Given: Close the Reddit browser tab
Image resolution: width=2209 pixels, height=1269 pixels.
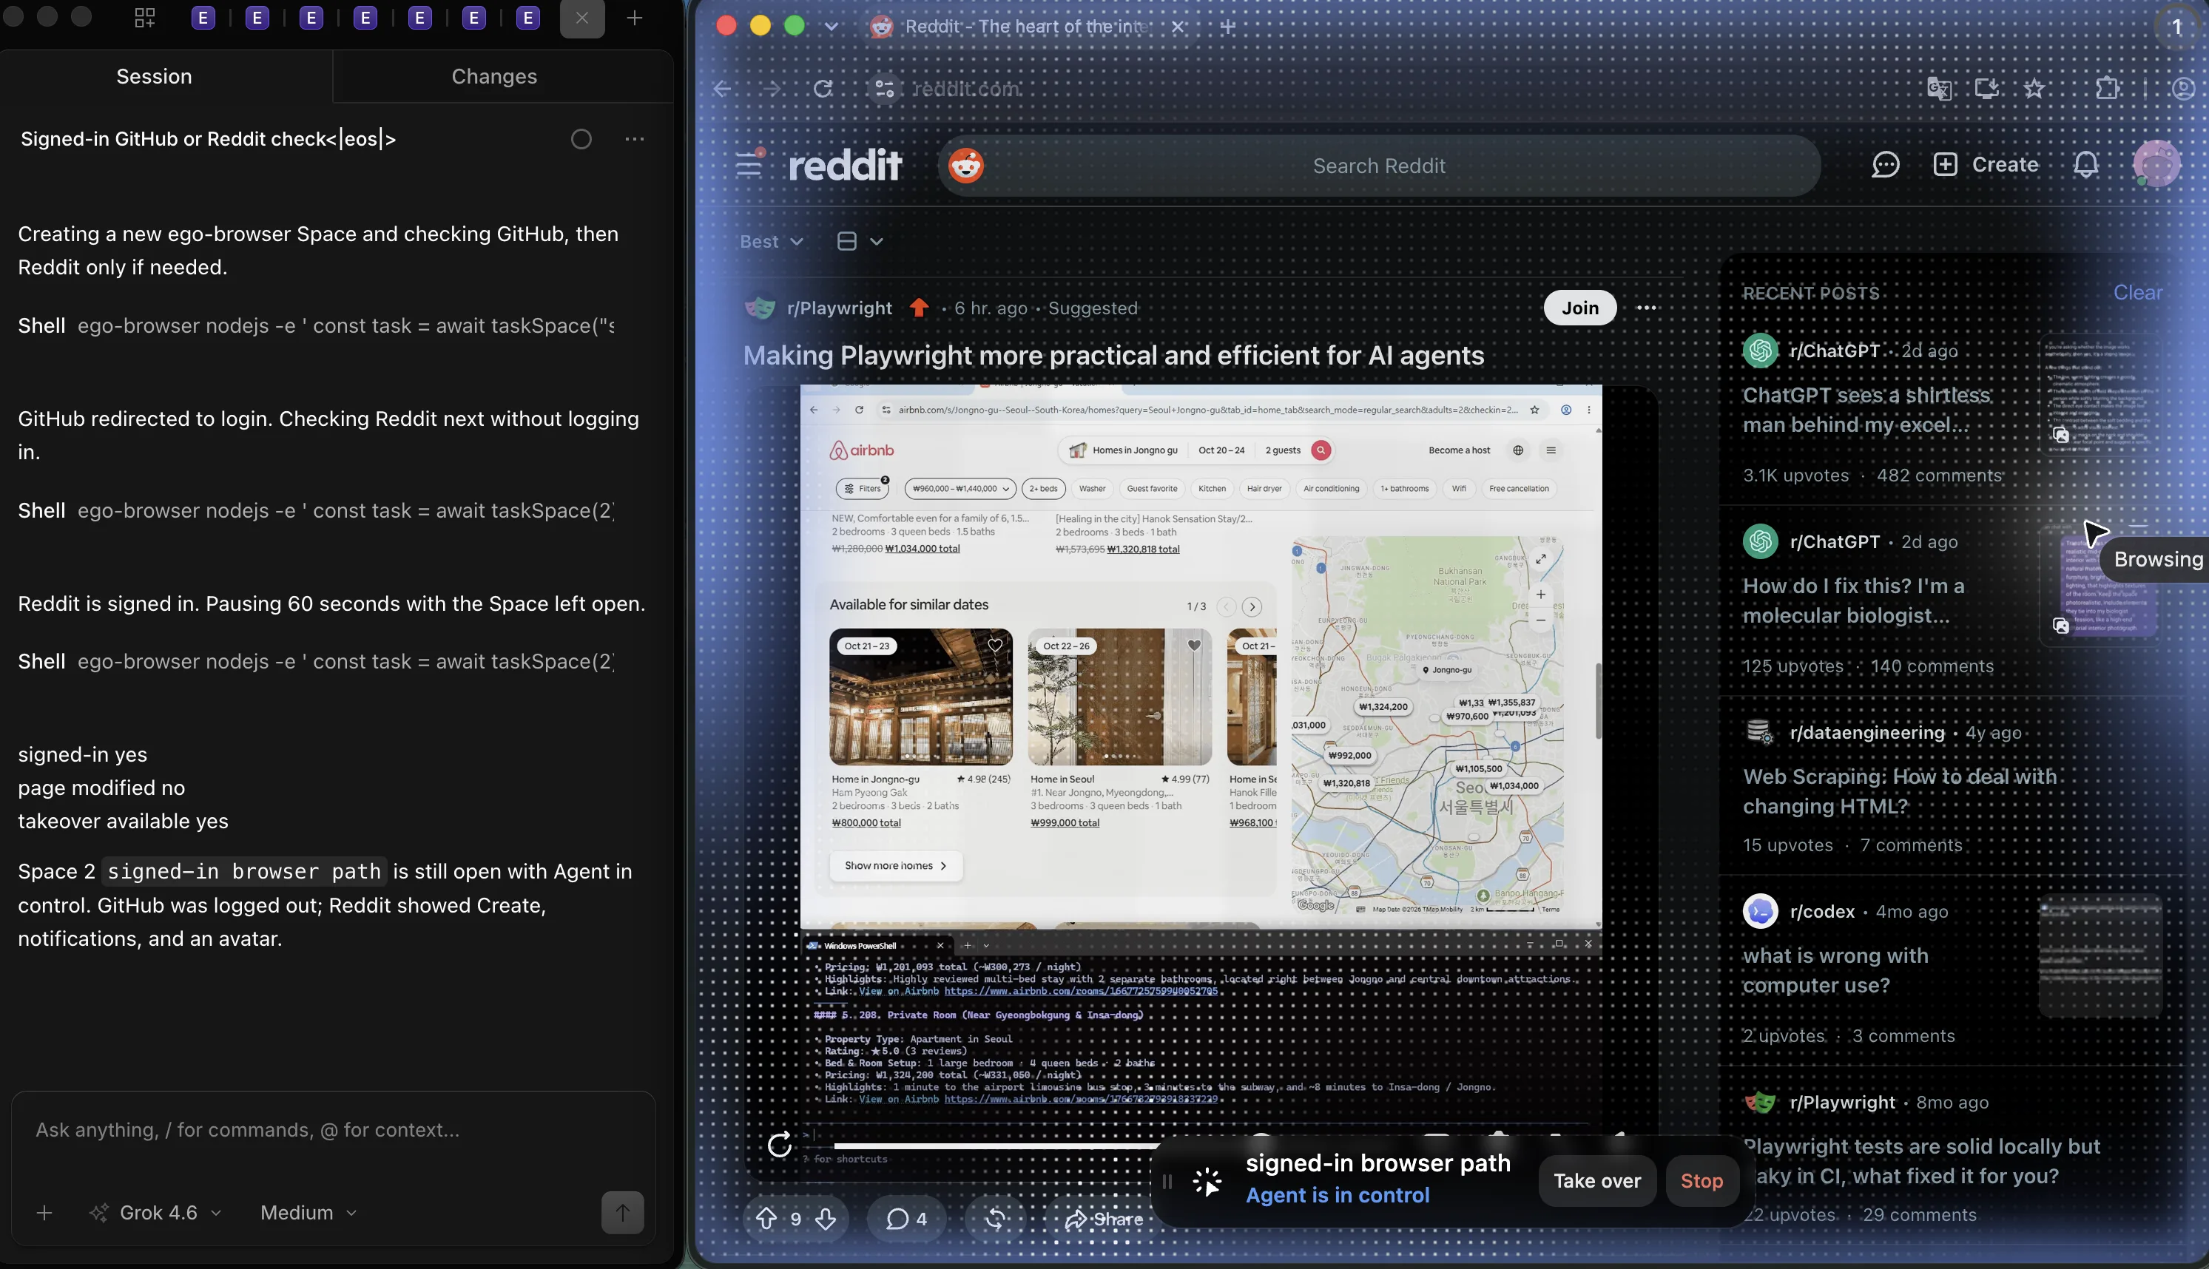Looking at the screenshot, I should coord(1178,26).
